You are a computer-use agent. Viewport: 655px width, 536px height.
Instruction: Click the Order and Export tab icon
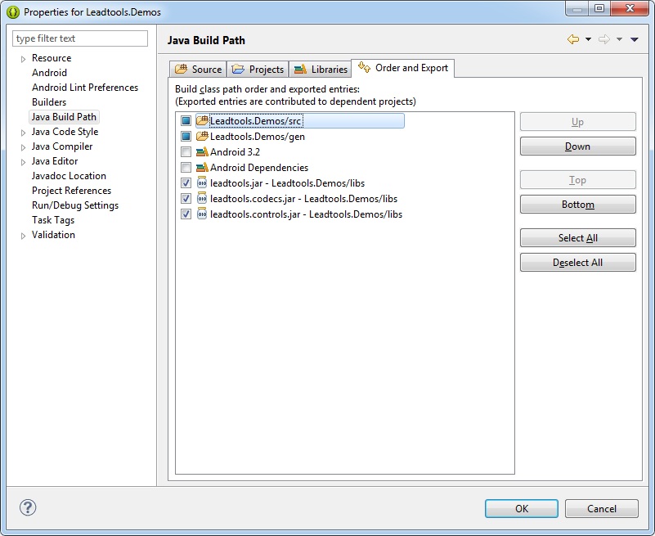tap(364, 67)
